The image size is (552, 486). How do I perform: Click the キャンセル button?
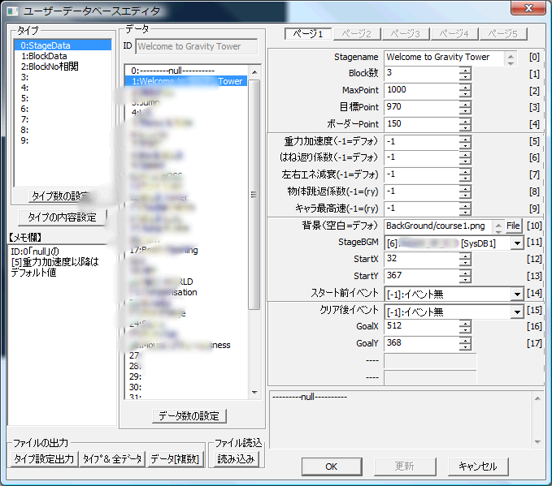[x=477, y=467]
